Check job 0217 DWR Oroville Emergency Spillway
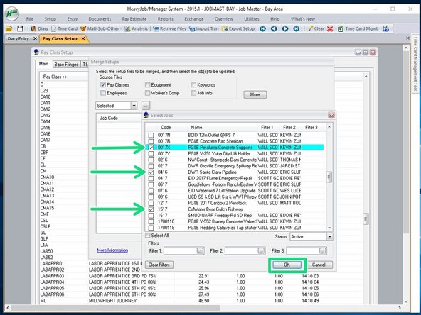 [151, 166]
